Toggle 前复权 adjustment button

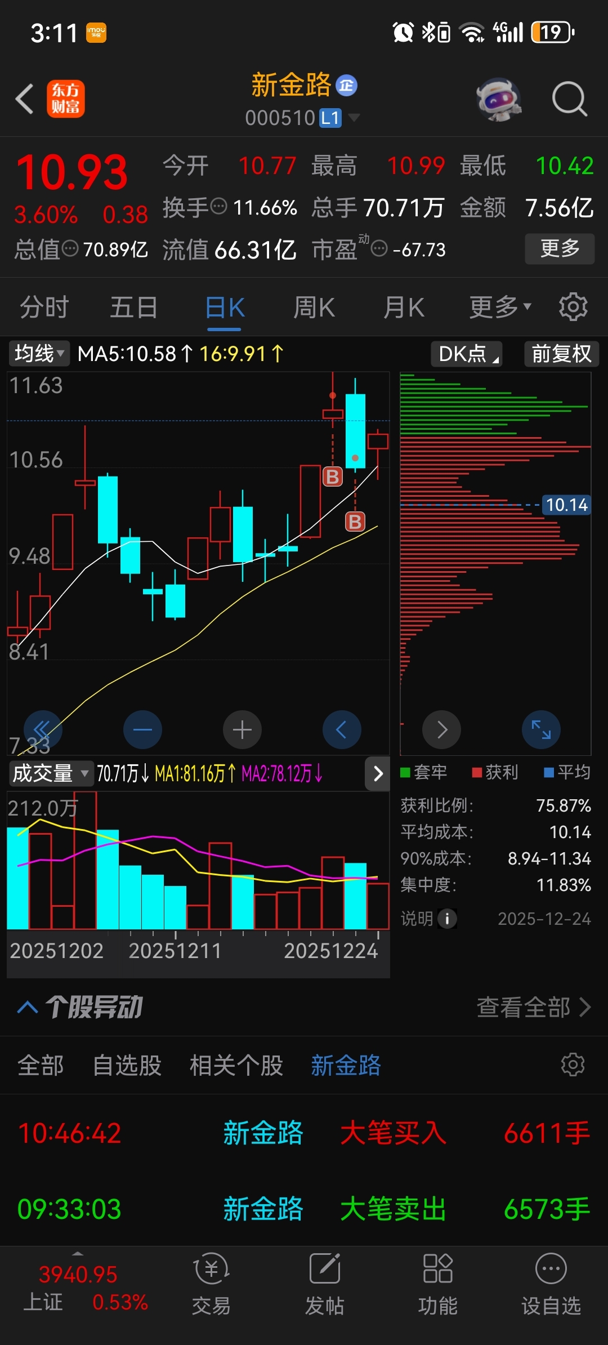[561, 354]
